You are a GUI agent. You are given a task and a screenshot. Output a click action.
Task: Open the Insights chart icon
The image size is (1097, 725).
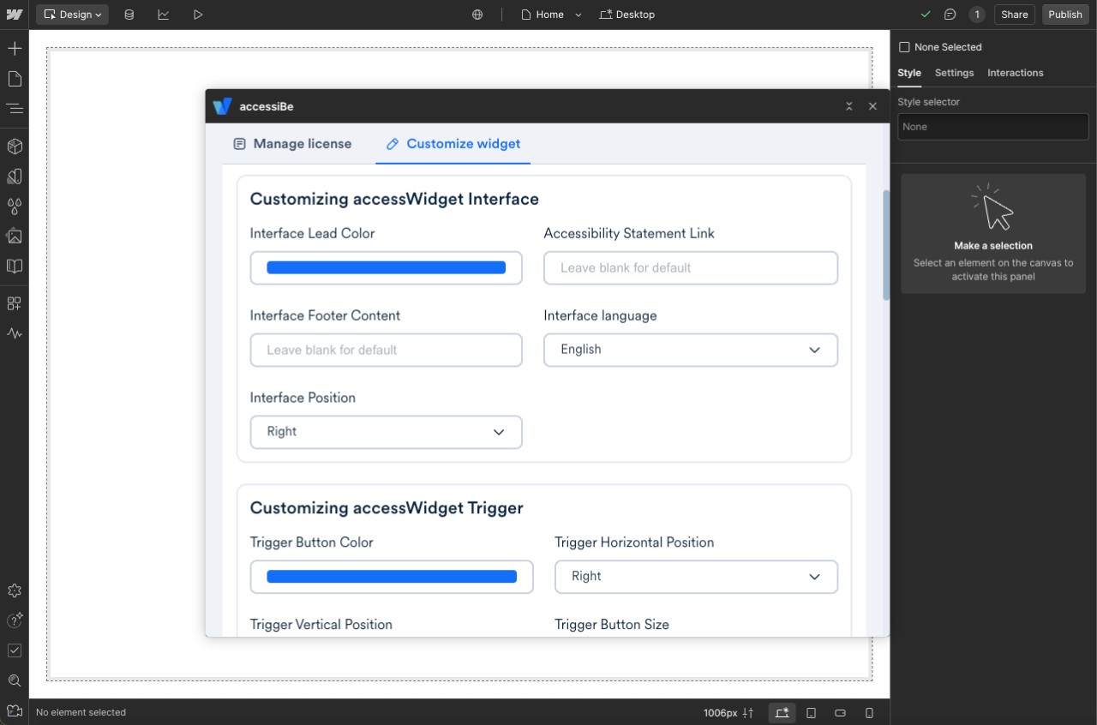163,15
